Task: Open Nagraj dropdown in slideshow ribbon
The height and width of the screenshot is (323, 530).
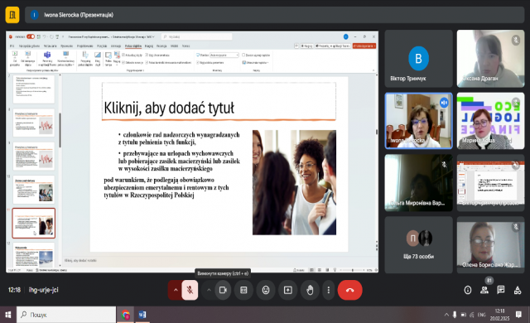Action: click(x=117, y=59)
